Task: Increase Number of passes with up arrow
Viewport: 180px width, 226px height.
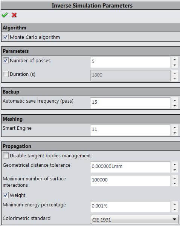Action: (x=175, y=60)
